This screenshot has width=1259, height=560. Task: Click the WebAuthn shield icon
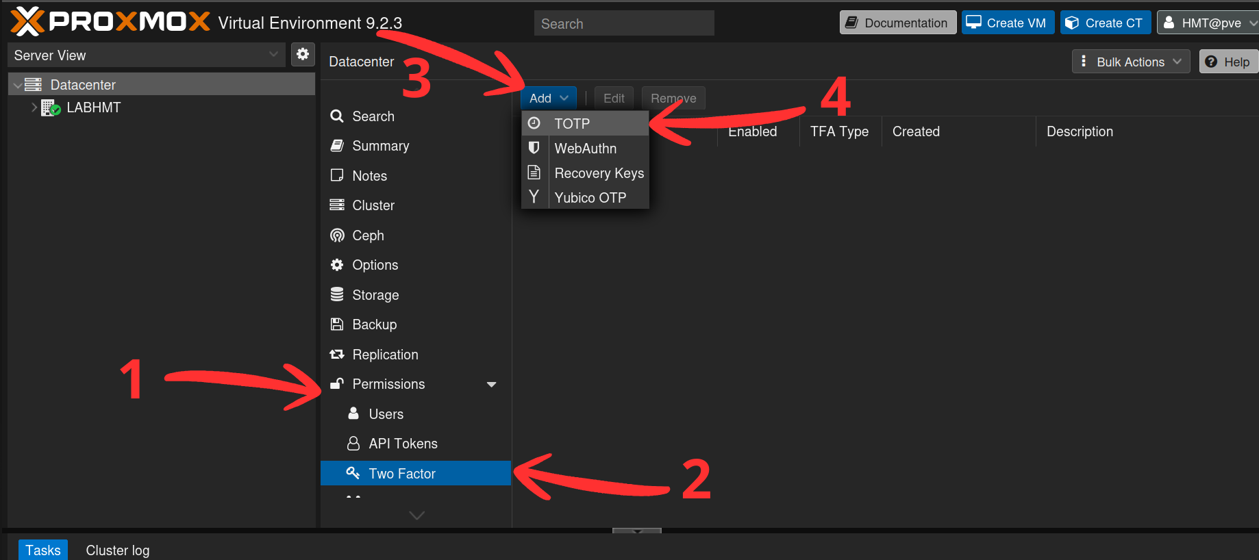pyautogui.click(x=534, y=148)
